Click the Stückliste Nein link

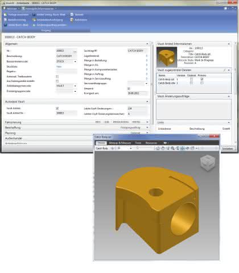pos(59,67)
